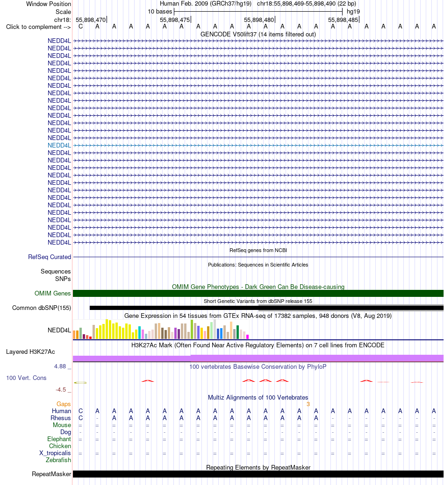Open 'GENCODE V50lift37 (14 items filtered out)' track title
Viewport: 444px width, 485px height.
click(x=258, y=35)
